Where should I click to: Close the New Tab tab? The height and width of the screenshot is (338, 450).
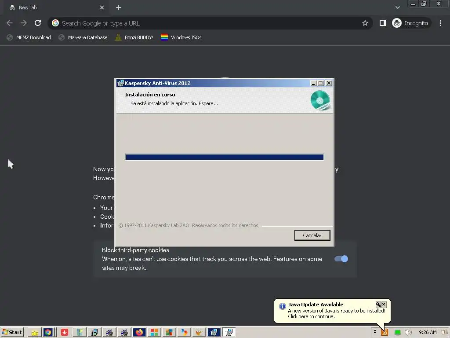(102, 7)
